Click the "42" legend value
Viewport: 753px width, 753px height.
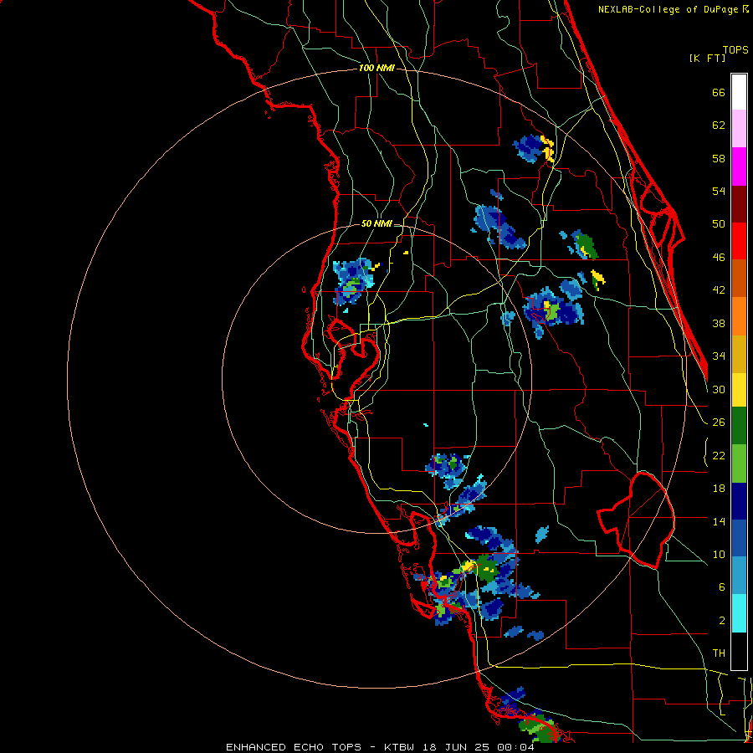[719, 290]
